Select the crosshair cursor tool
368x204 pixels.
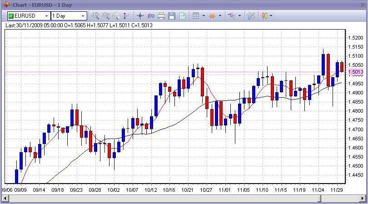(x=140, y=16)
